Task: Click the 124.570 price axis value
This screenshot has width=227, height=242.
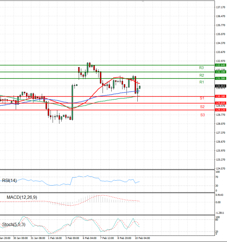Action: click(221, 169)
